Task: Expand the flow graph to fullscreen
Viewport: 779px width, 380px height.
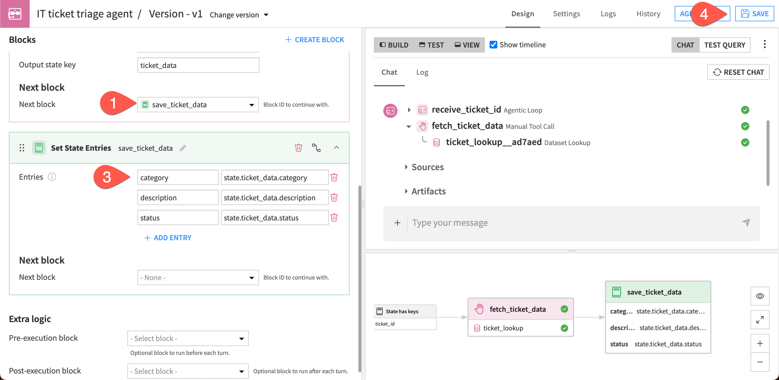Action: (x=760, y=319)
